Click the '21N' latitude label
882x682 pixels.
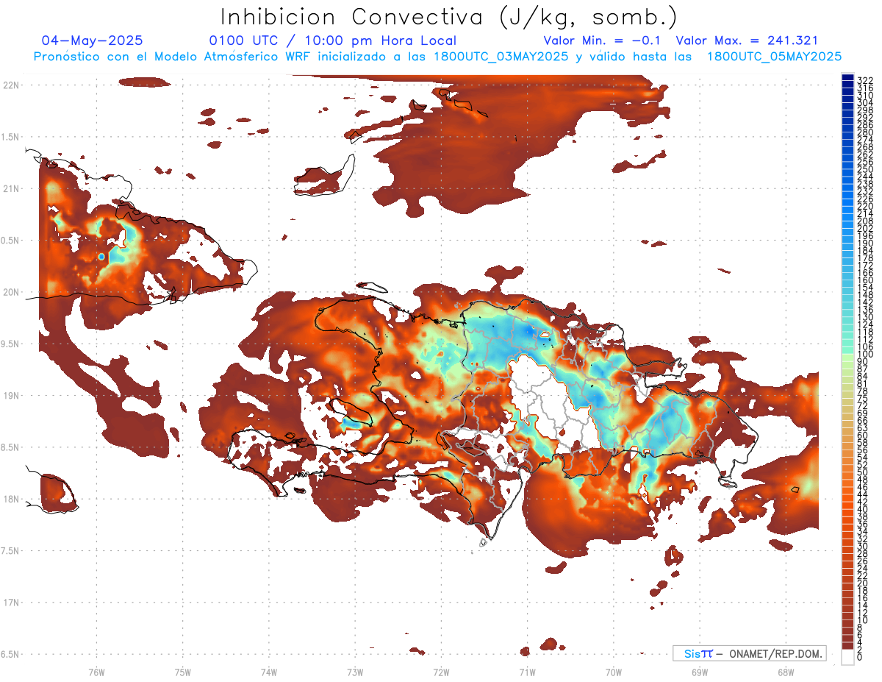tap(10, 188)
